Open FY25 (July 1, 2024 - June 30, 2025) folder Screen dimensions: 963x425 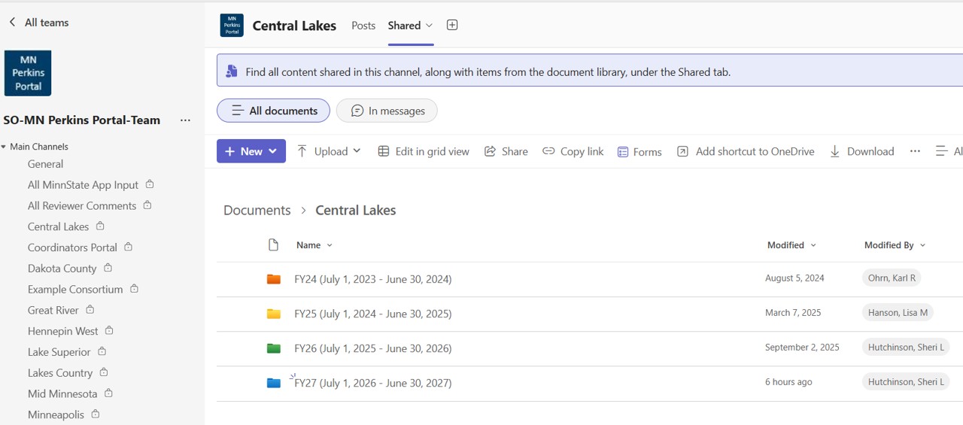pyautogui.click(x=373, y=314)
